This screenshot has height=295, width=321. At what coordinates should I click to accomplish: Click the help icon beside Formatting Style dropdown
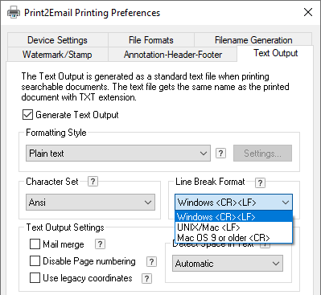tap(220, 154)
